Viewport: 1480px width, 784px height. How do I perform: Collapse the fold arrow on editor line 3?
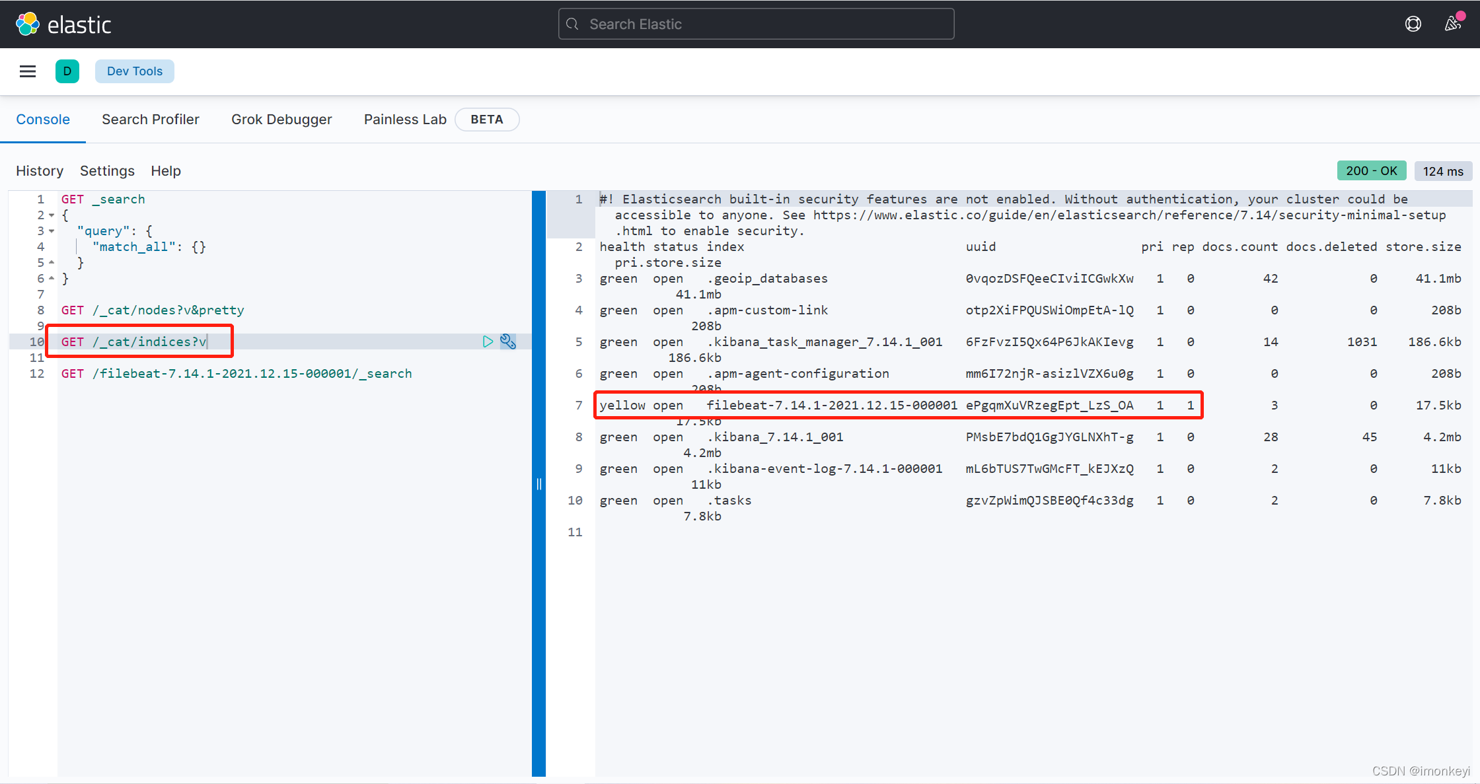[52, 231]
